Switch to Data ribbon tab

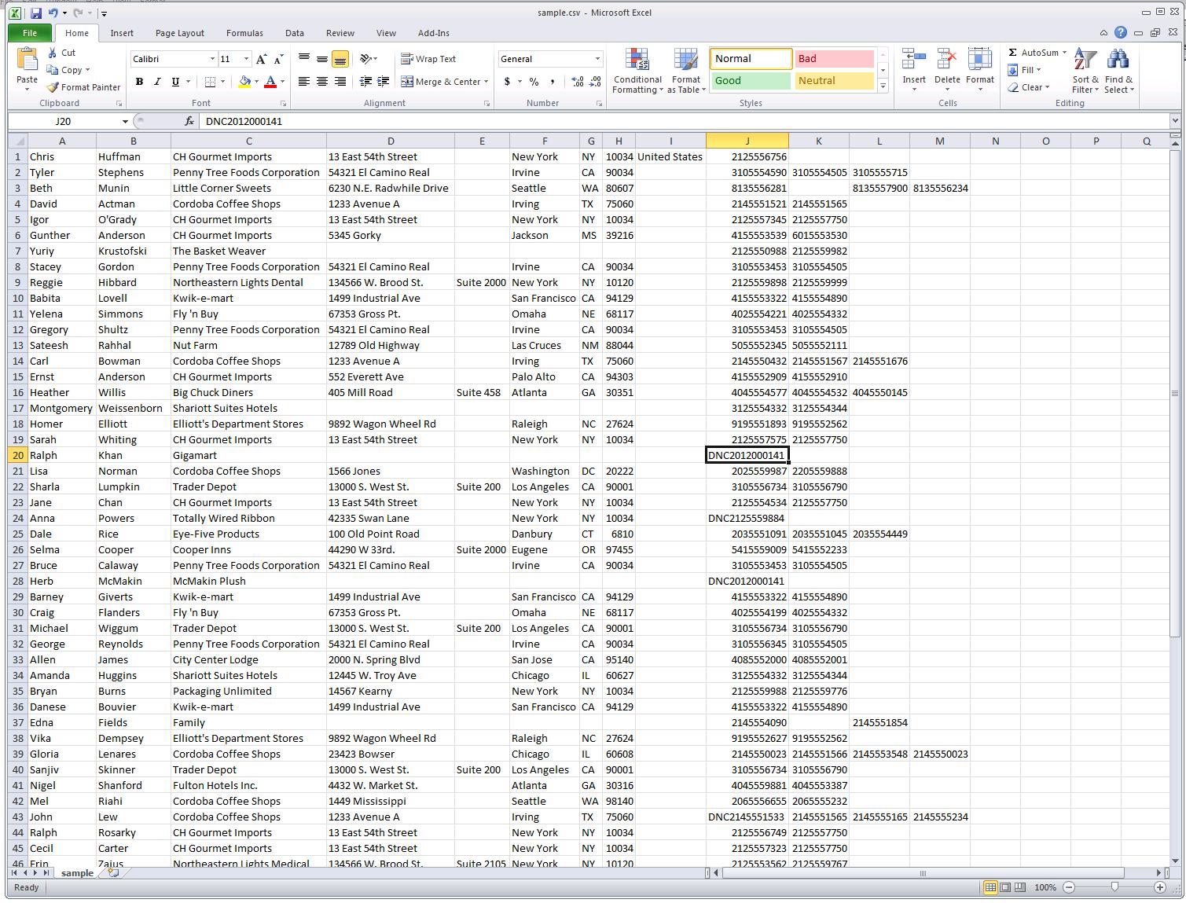[295, 33]
